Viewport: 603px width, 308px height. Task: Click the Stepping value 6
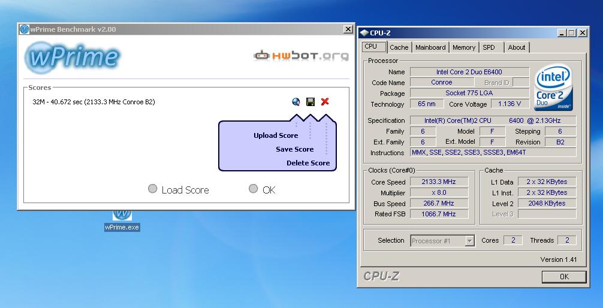tap(560, 131)
